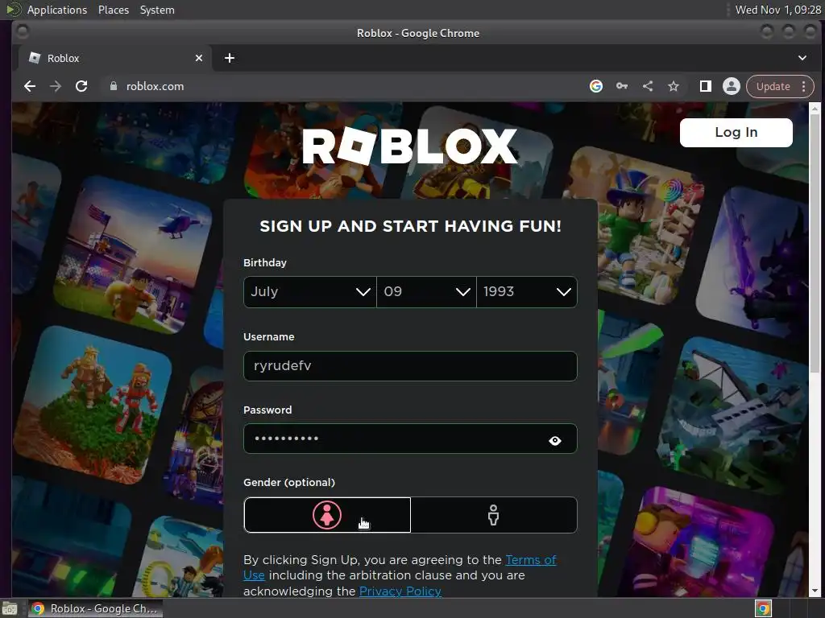Open a new tab with plus button

click(230, 58)
